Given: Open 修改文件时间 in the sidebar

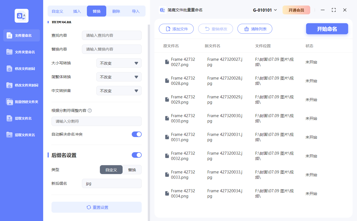Looking at the screenshot, I should tap(22, 69).
